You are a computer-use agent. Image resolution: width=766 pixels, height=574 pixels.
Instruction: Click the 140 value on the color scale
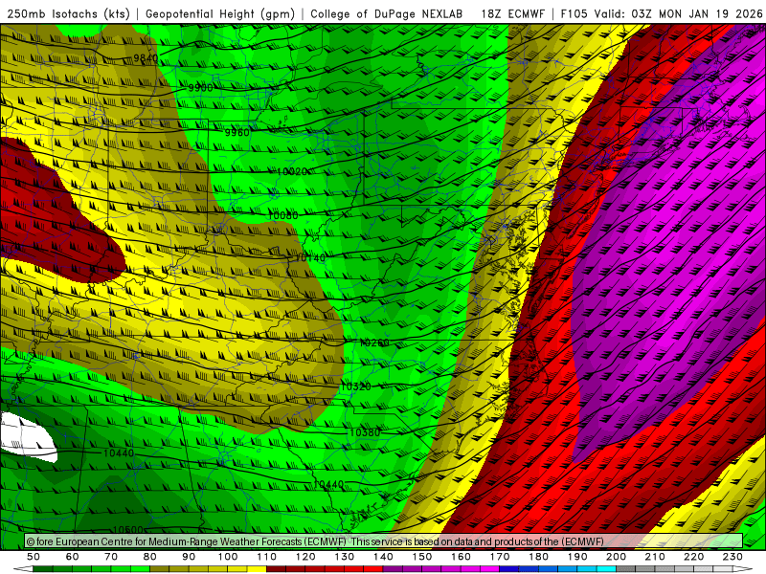pyautogui.click(x=383, y=557)
